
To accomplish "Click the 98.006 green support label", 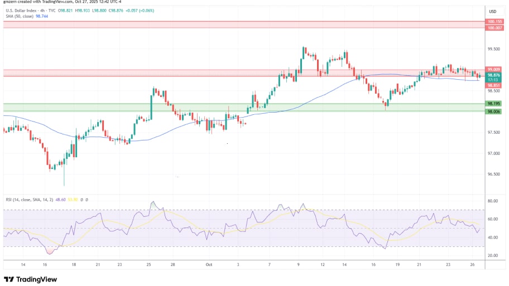I will [x=493, y=112].
